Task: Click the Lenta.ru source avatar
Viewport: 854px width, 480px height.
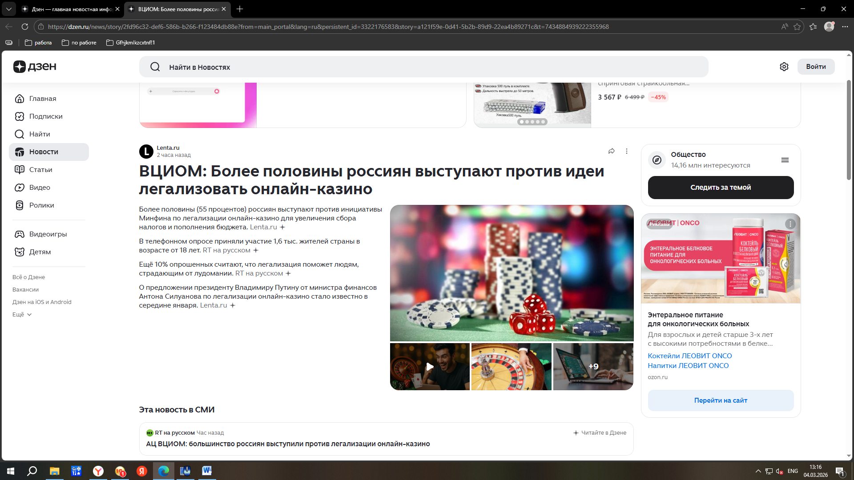Action: click(146, 152)
